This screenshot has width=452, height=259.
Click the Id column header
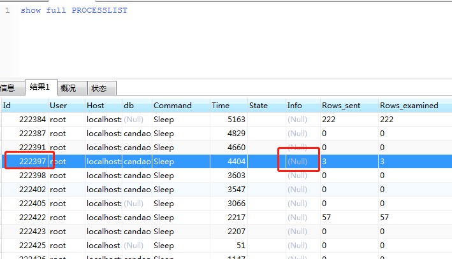[24, 106]
